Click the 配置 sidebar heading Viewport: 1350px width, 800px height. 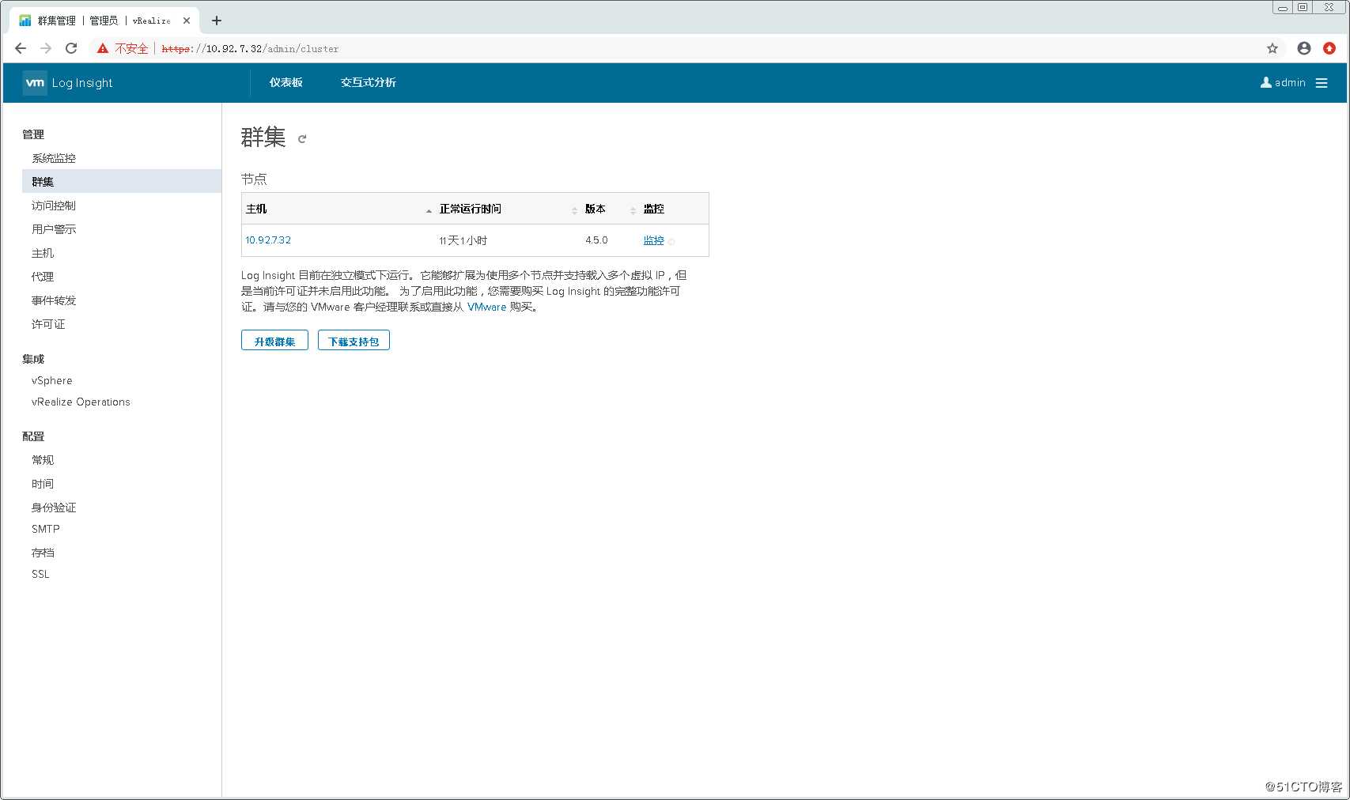pos(33,436)
